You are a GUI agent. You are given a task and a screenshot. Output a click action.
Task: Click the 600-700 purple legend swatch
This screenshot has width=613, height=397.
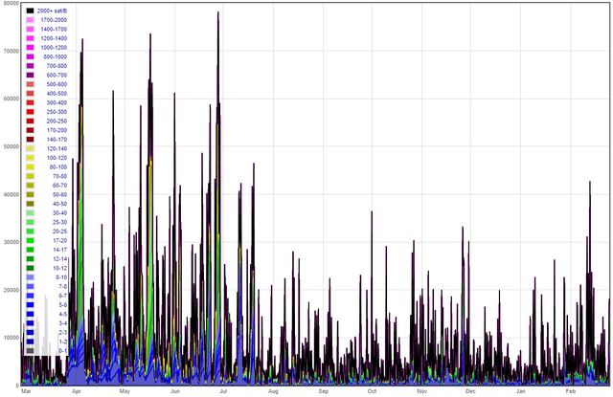click(30, 75)
